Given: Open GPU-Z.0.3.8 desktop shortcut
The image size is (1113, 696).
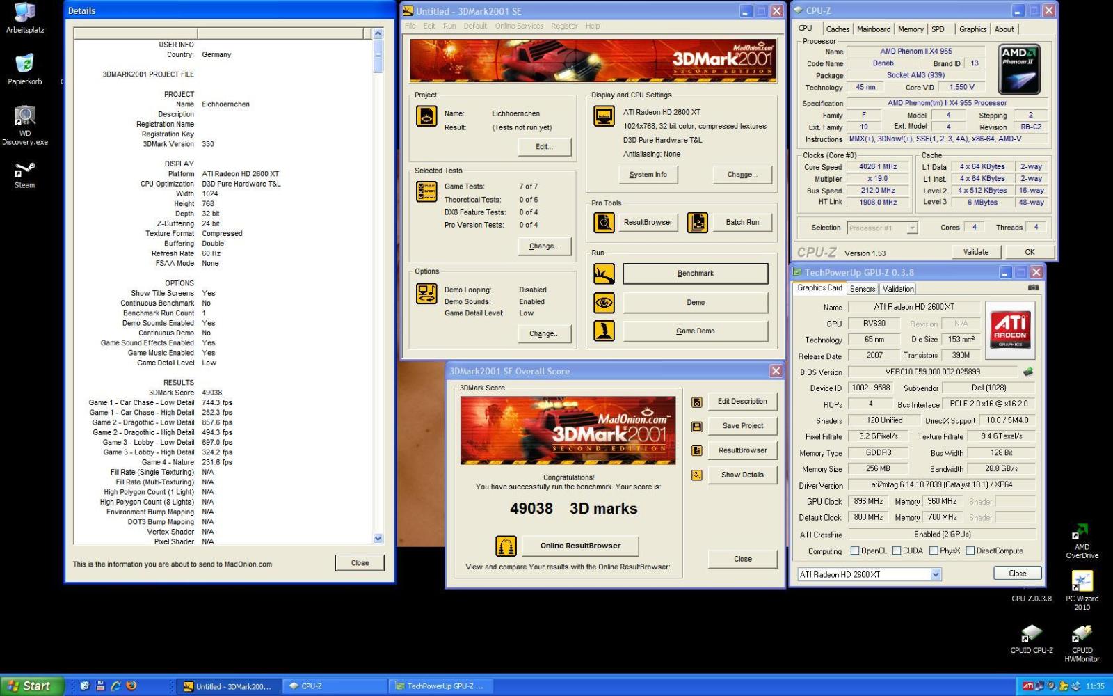Looking at the screenshot, I should 1032,598.
